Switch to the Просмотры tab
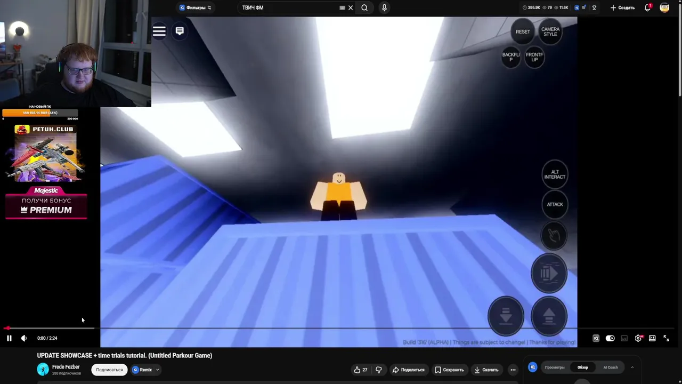Screen dimensions: 682x384 tap(555, 367)
